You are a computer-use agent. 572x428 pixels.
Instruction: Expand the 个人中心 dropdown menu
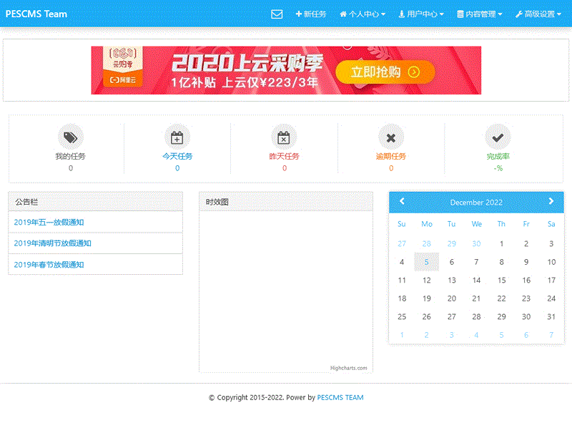coord(363,14)
